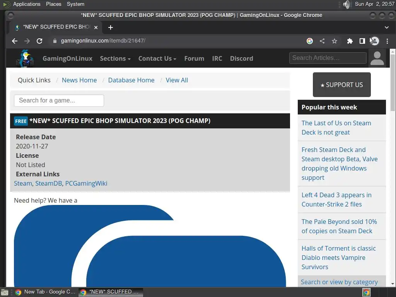This screenshot has height=297, width=396.
Task: Bookmark this page with the star icon
Action: coord(335,41)
